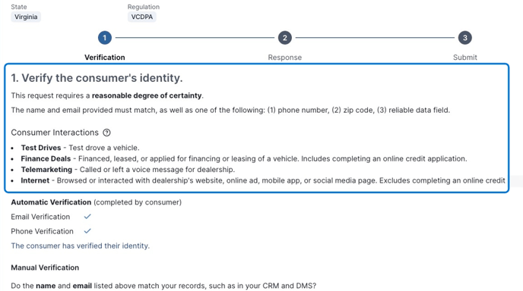
Task: Click the Internet interaction item
Action: click(x=263, y=180)
